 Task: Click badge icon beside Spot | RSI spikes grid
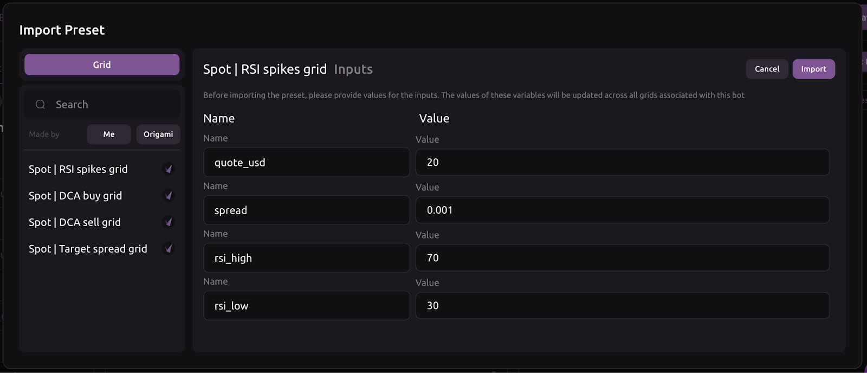click(x=169, y=169)
